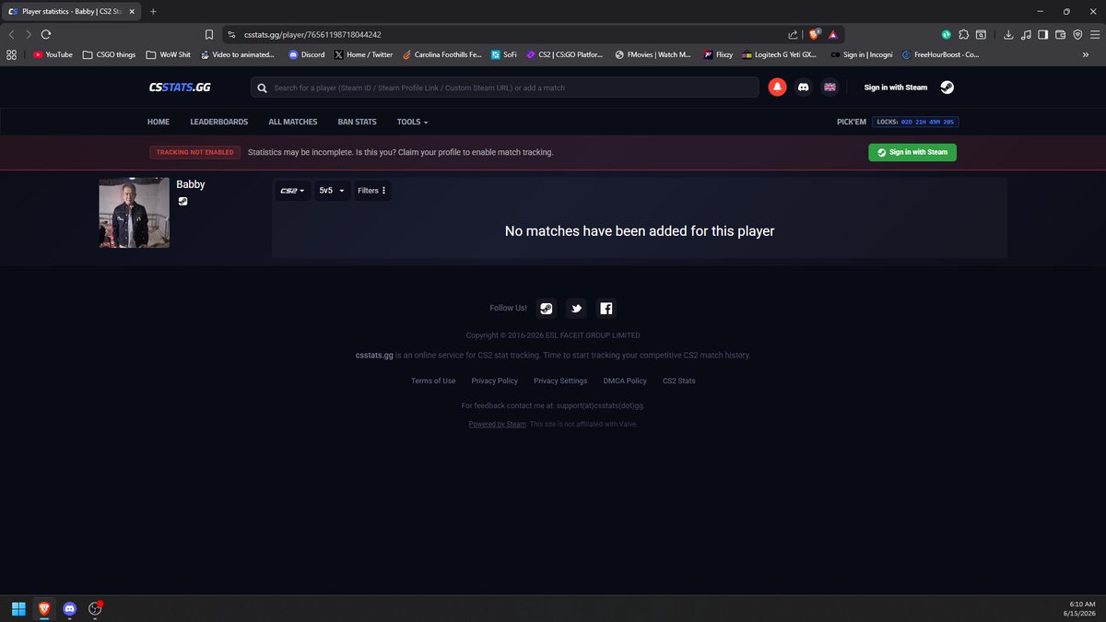
Task: Open the apps grid icon in bookmarks bar
Action: coord(11,54)
